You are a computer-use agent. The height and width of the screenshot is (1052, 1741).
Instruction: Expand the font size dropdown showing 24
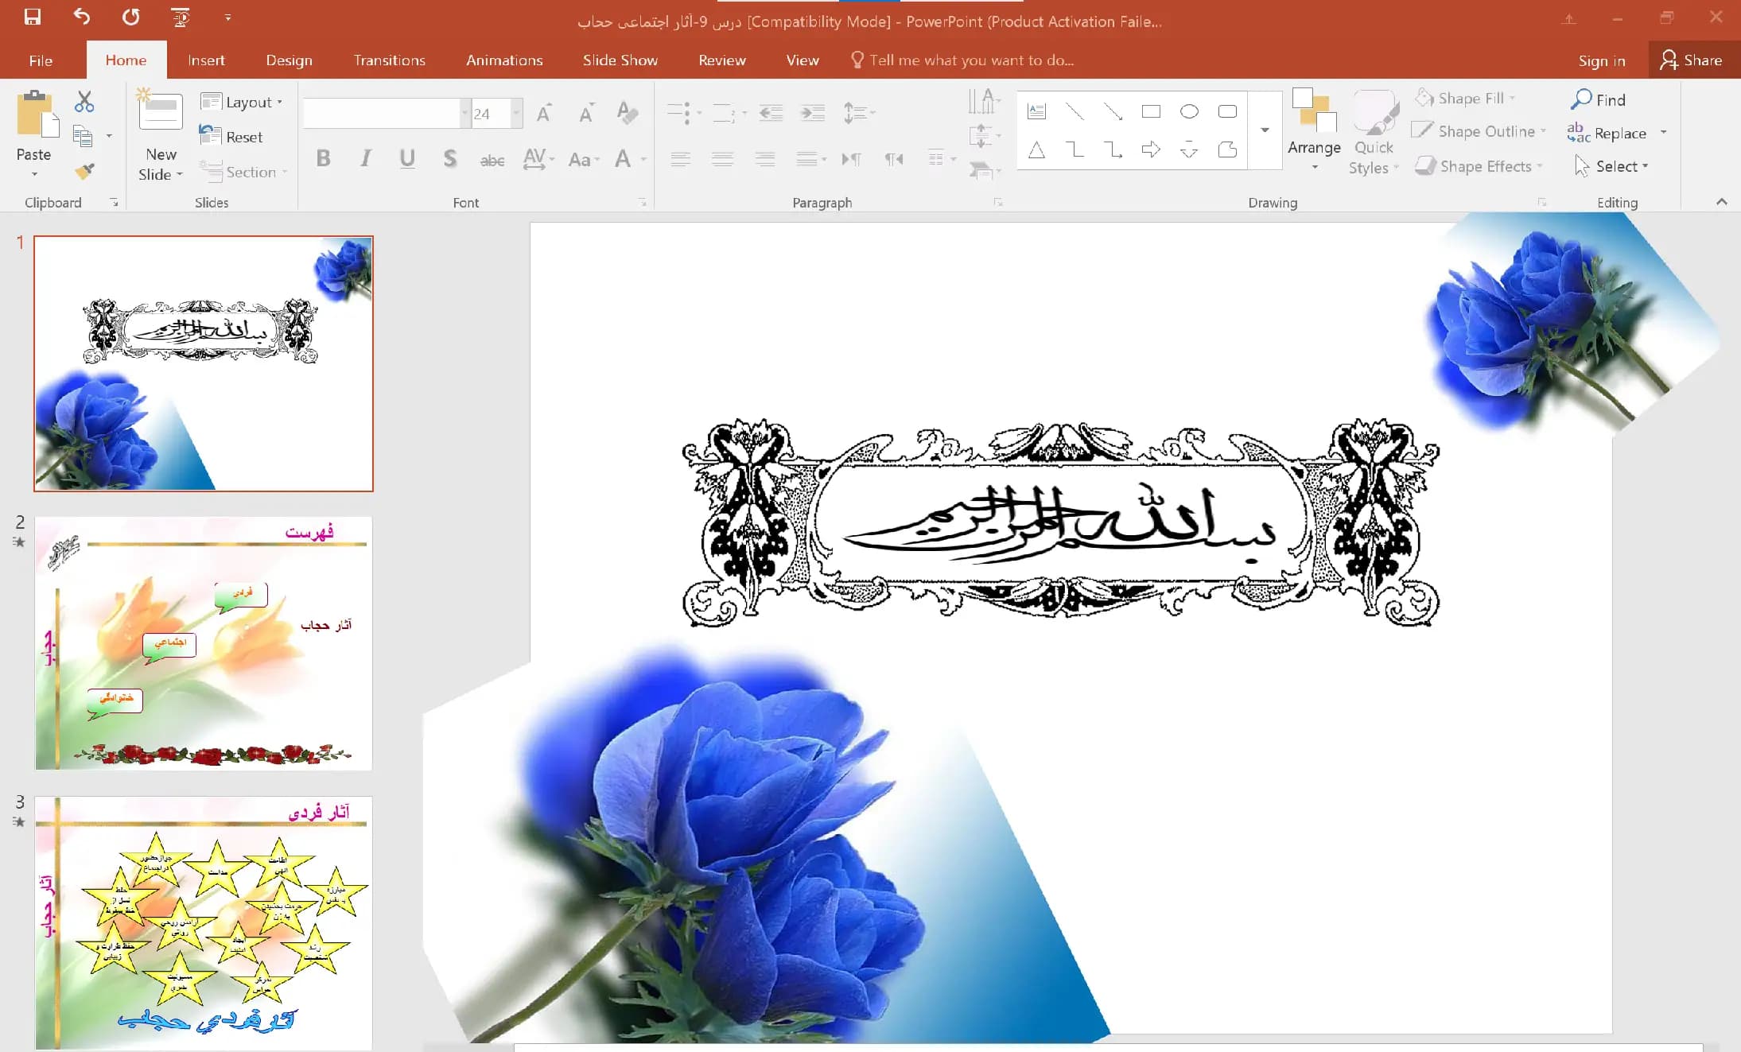517,113
